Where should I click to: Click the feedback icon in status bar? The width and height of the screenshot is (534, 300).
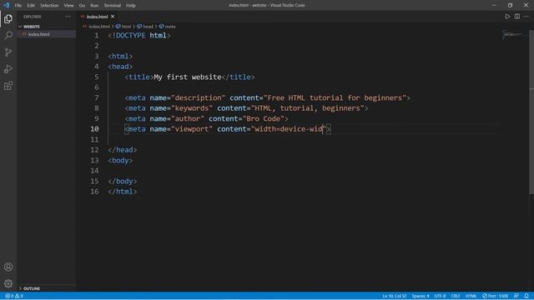[x=516, y=296]
